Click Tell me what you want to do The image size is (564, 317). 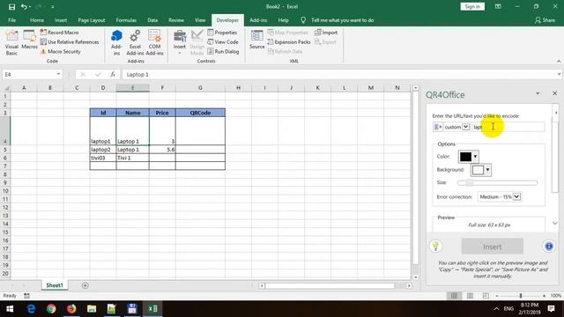tap(342, 20)
